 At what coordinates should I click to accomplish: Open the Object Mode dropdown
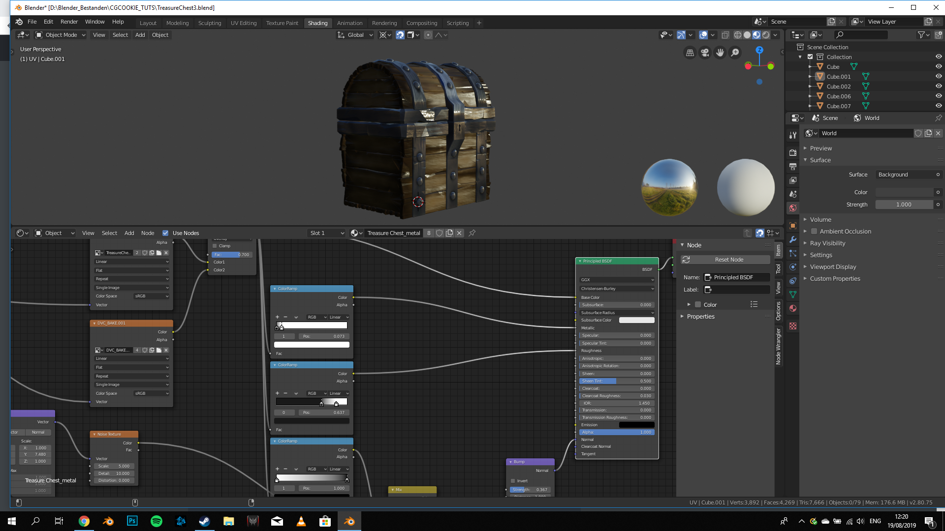point(61,35)
